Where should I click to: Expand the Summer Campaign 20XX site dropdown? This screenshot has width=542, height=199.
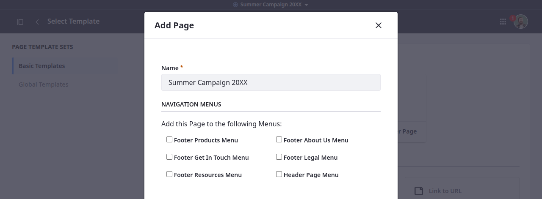click(306, 5)
